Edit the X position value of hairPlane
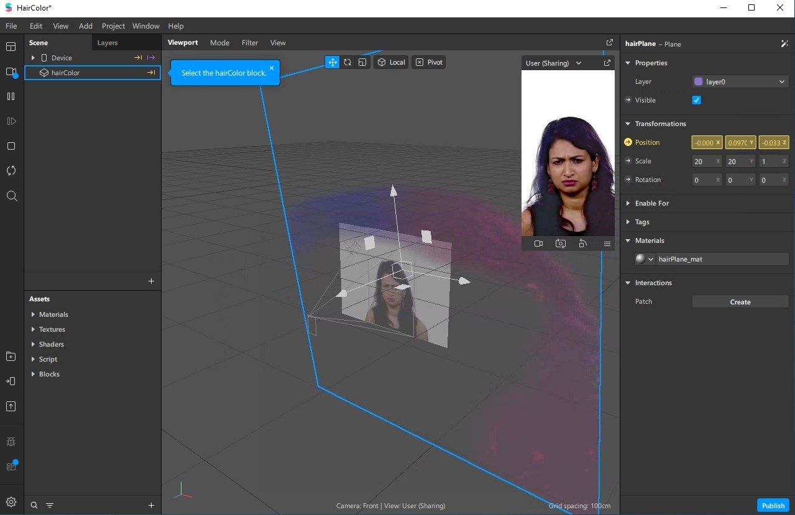The image size is (795, 515). click(706, 142)
